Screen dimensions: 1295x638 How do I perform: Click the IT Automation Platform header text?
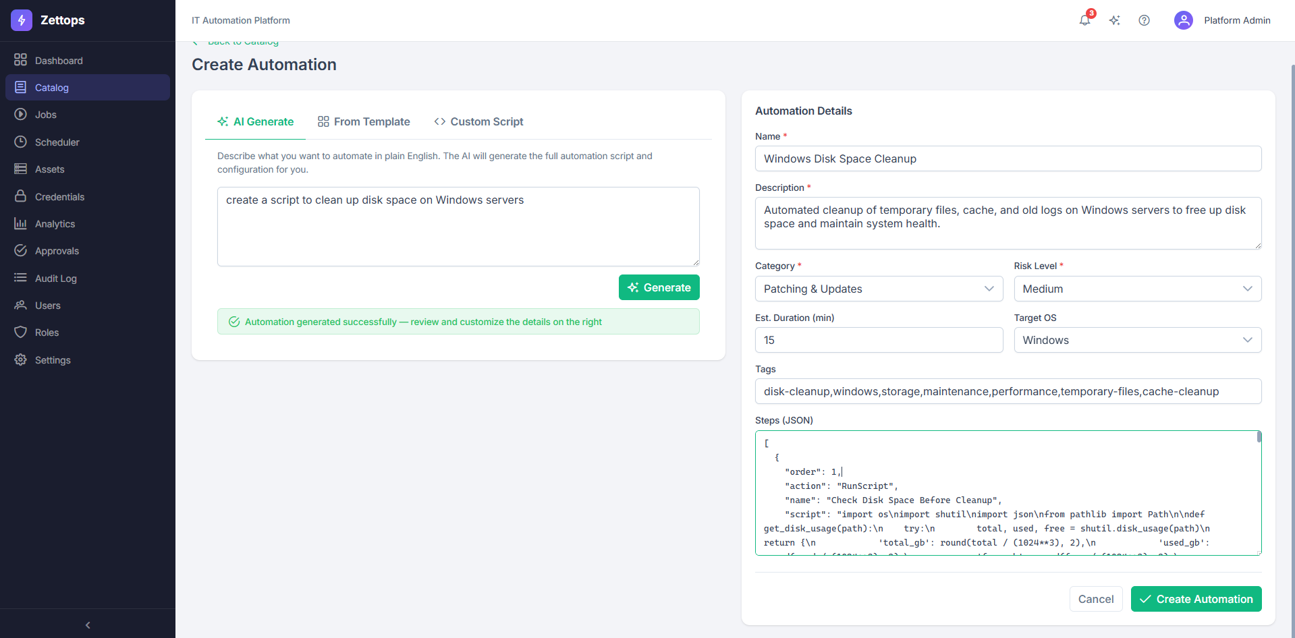pyautogui.click(x=241, y=20)
